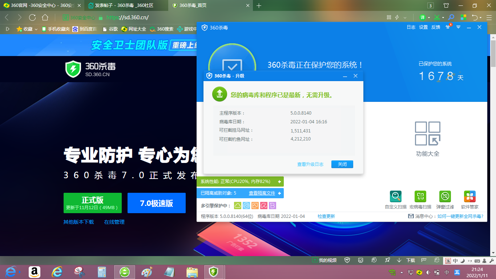Viewport: 496px width, 279px height.
Task: Open 查看升级日志 link
Action: click(x=310, y=164)
